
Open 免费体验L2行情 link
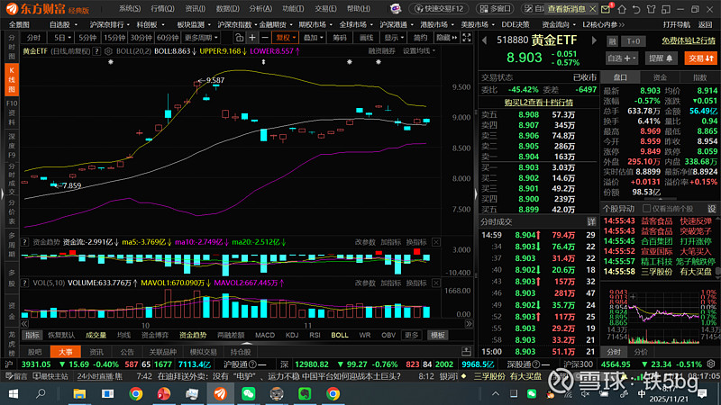(x=689, y=41)
